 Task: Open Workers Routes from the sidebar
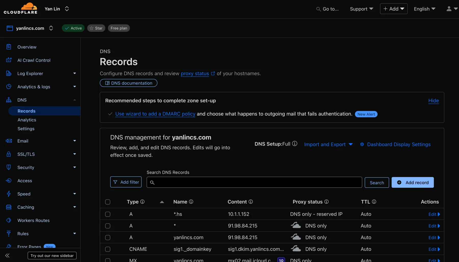pyautogui.click(x=33, y=220)
